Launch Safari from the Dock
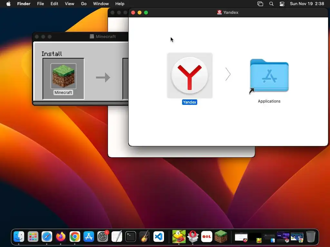 [x=47, y=237]
